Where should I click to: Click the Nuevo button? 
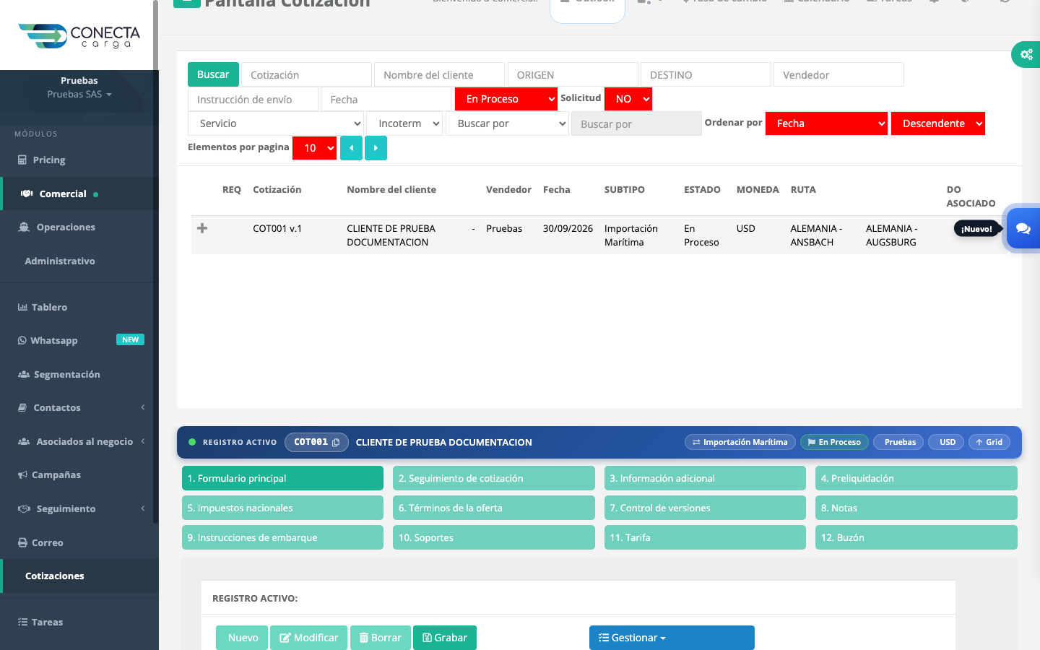[242, 638]
